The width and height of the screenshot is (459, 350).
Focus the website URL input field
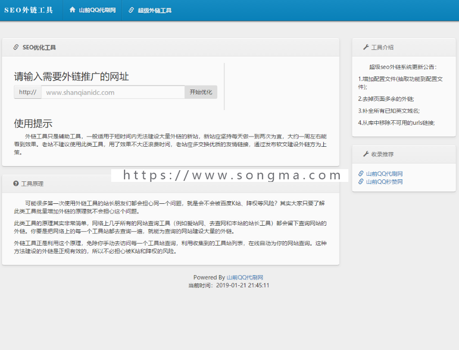pyautogui.click(x=113, y=92)
